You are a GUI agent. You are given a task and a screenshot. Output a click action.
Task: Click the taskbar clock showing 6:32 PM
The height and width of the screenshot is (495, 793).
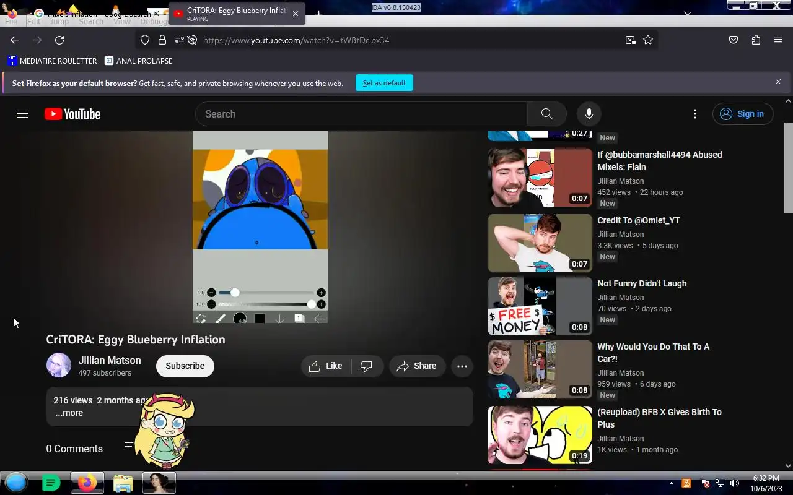766,483
